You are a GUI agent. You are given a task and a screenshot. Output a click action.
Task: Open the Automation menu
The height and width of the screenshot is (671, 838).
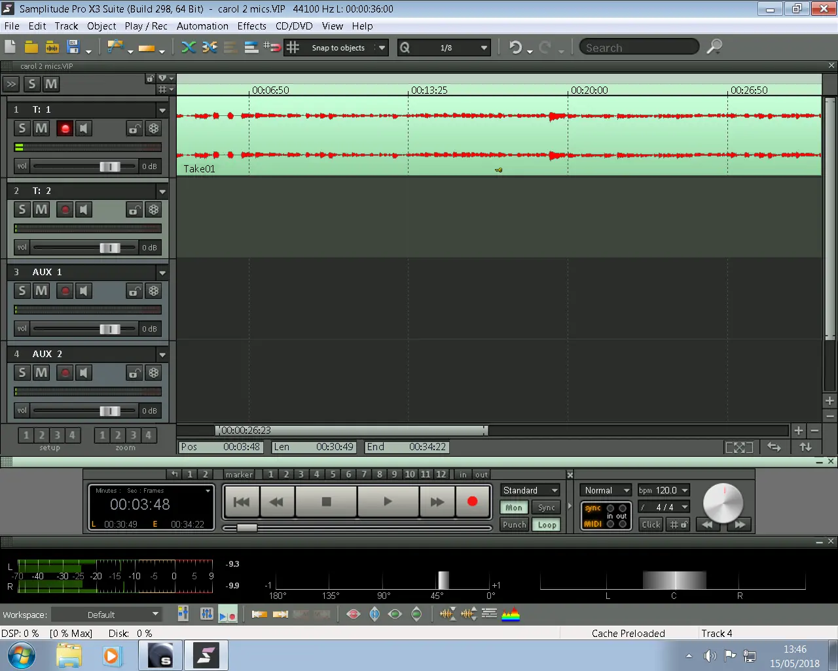click(x=202, y=26)
